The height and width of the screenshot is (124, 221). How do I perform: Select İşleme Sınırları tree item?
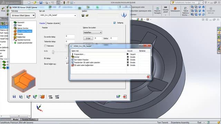[23, 28]
